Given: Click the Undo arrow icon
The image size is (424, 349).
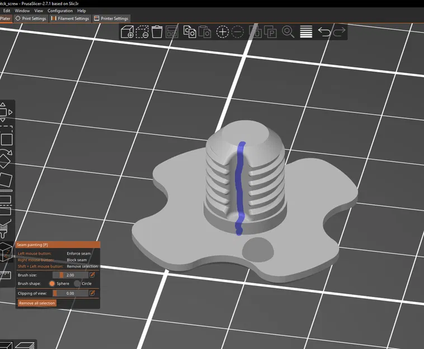Looking at the screenshot, I should click(x=324, y=32).
